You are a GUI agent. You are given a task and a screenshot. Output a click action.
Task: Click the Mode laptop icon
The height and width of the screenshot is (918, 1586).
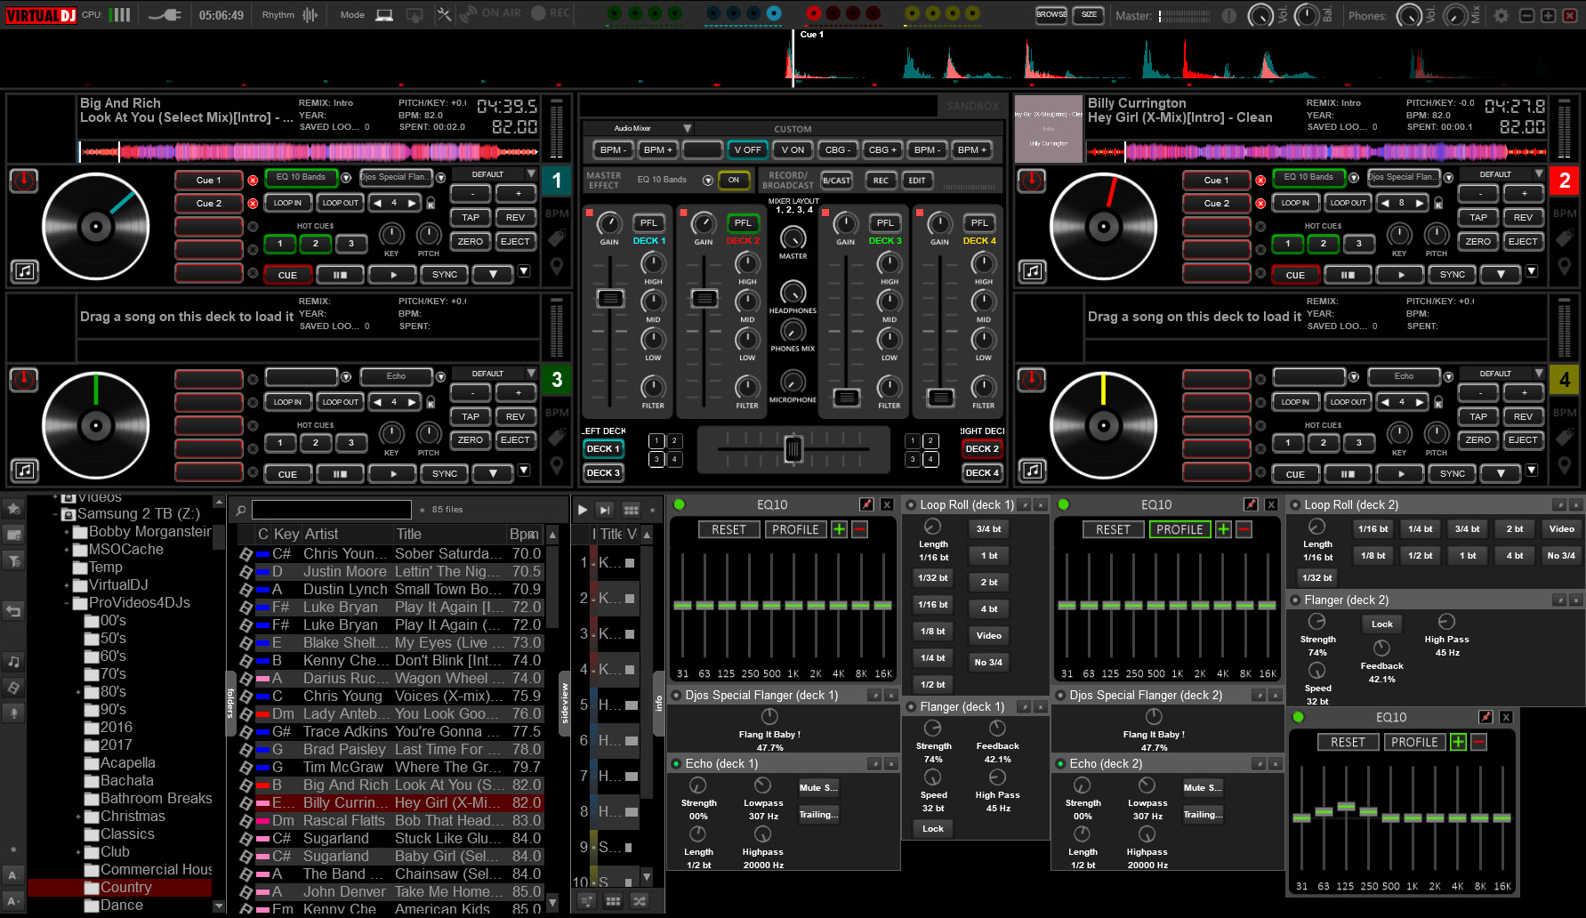click(384, 15)
